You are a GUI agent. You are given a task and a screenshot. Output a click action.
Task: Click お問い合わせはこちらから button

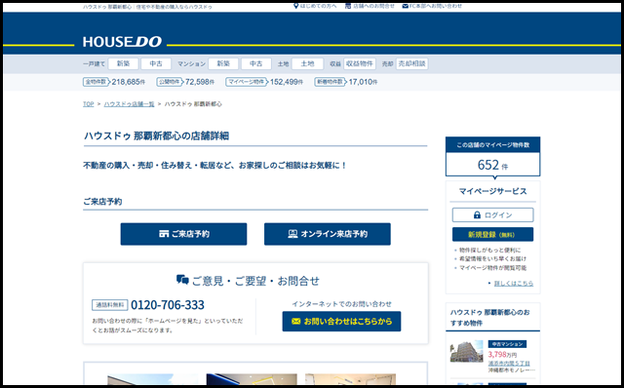tap(341, 321)
